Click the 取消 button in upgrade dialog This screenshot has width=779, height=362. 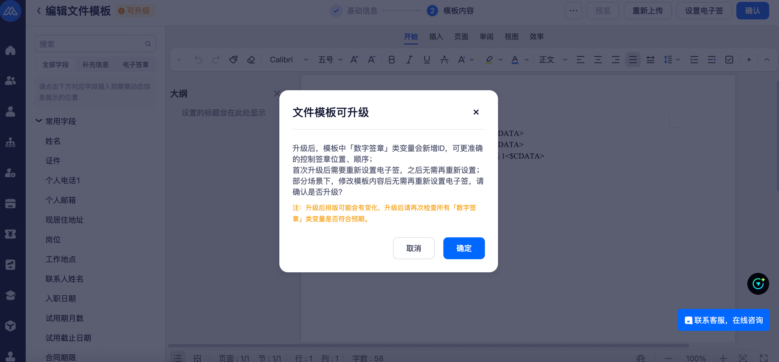pyautogui.click(x=413, y=248)
